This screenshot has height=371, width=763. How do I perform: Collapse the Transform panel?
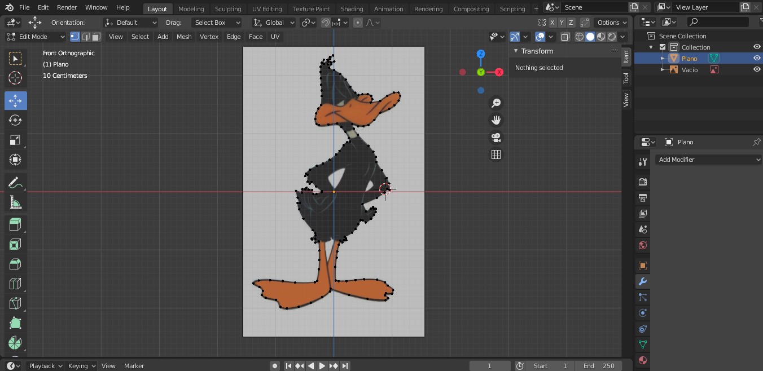tap(516, 51)
